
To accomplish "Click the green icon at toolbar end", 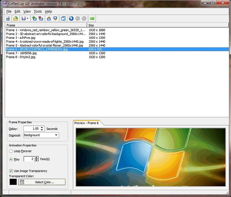I will [92, 19].
